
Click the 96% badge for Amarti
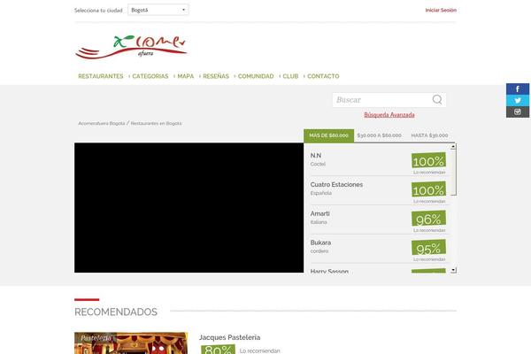point(428,219)
